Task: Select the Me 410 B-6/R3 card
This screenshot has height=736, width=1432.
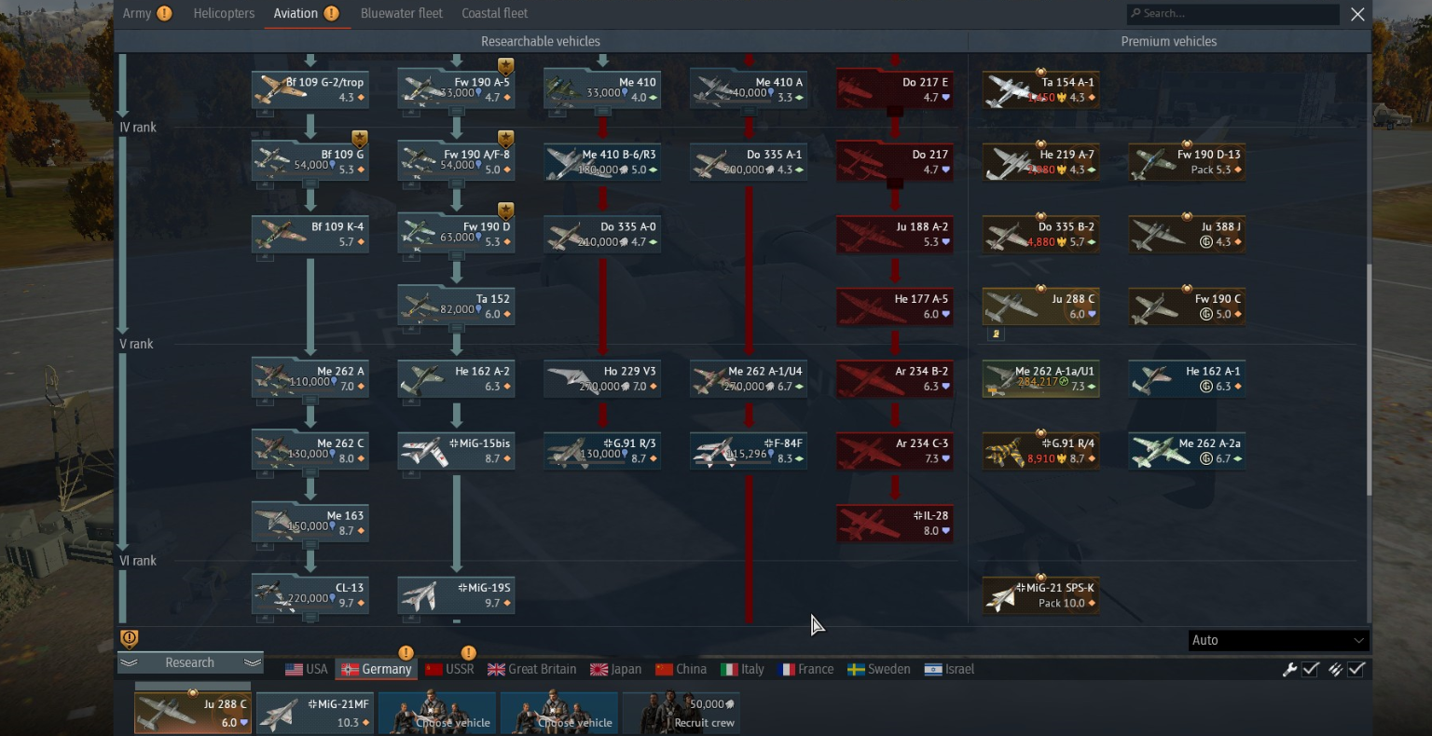Action: 602,162
